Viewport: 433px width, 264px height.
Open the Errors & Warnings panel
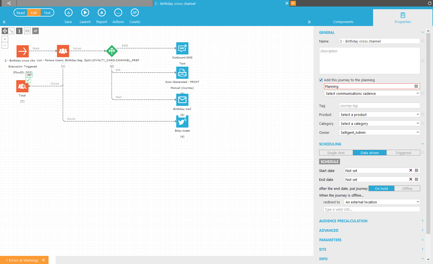24,260
